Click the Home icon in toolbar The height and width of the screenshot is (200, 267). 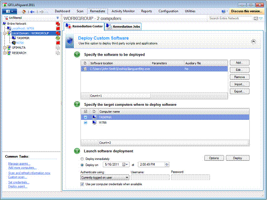point(24,11)
